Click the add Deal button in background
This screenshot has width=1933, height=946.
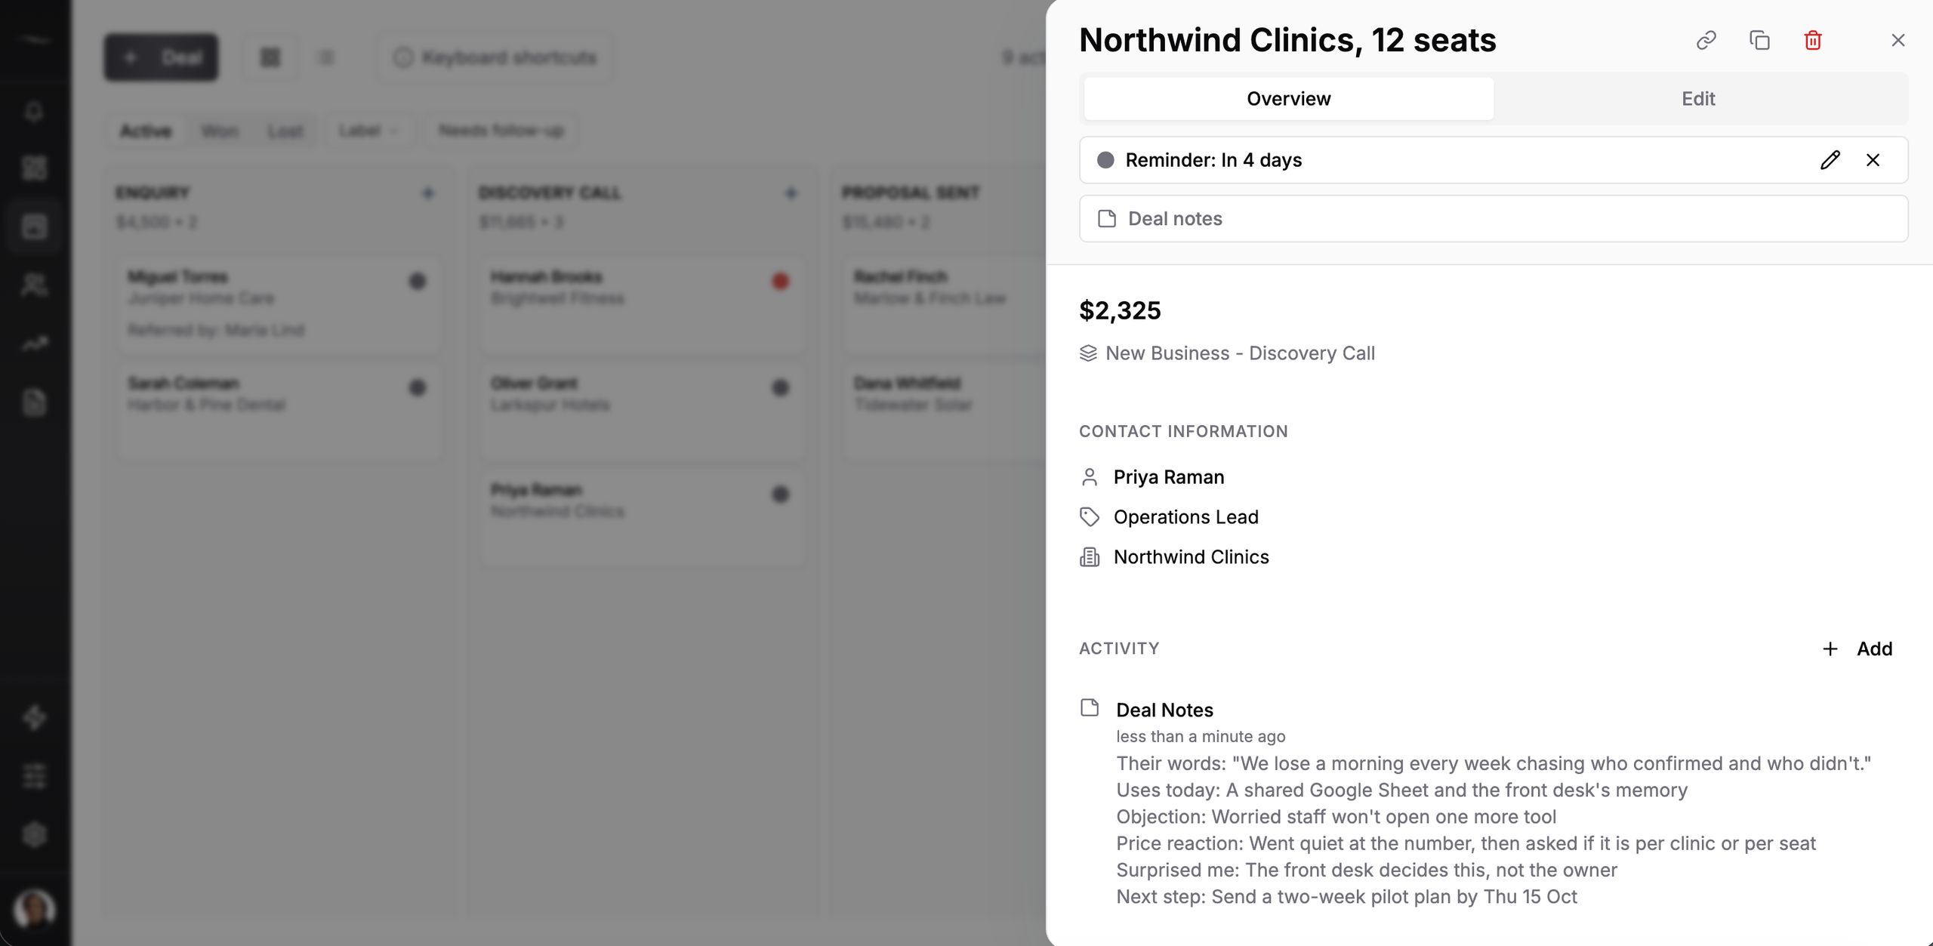[161, 57]
